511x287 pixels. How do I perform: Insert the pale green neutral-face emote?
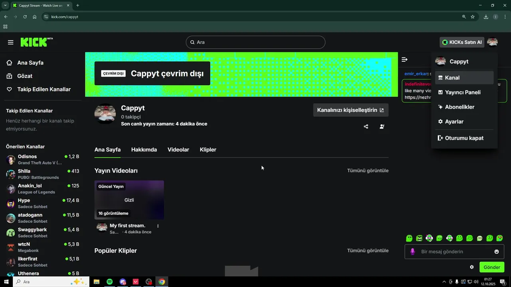[479, 238]
